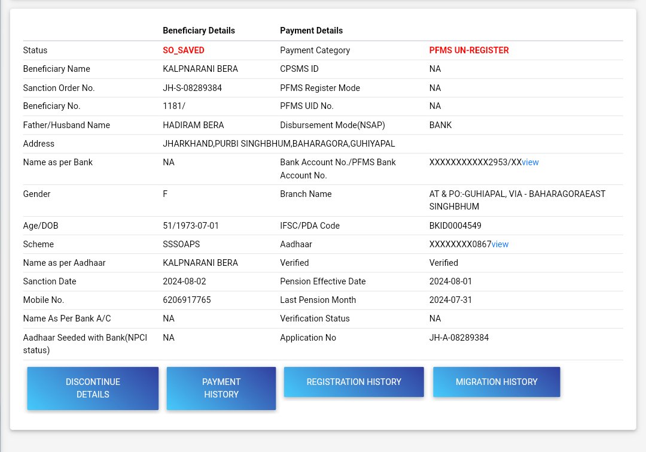This screenshot has width=646, height=452.
Task: Select the Last Pension Month label
Action: coord(318,300)
